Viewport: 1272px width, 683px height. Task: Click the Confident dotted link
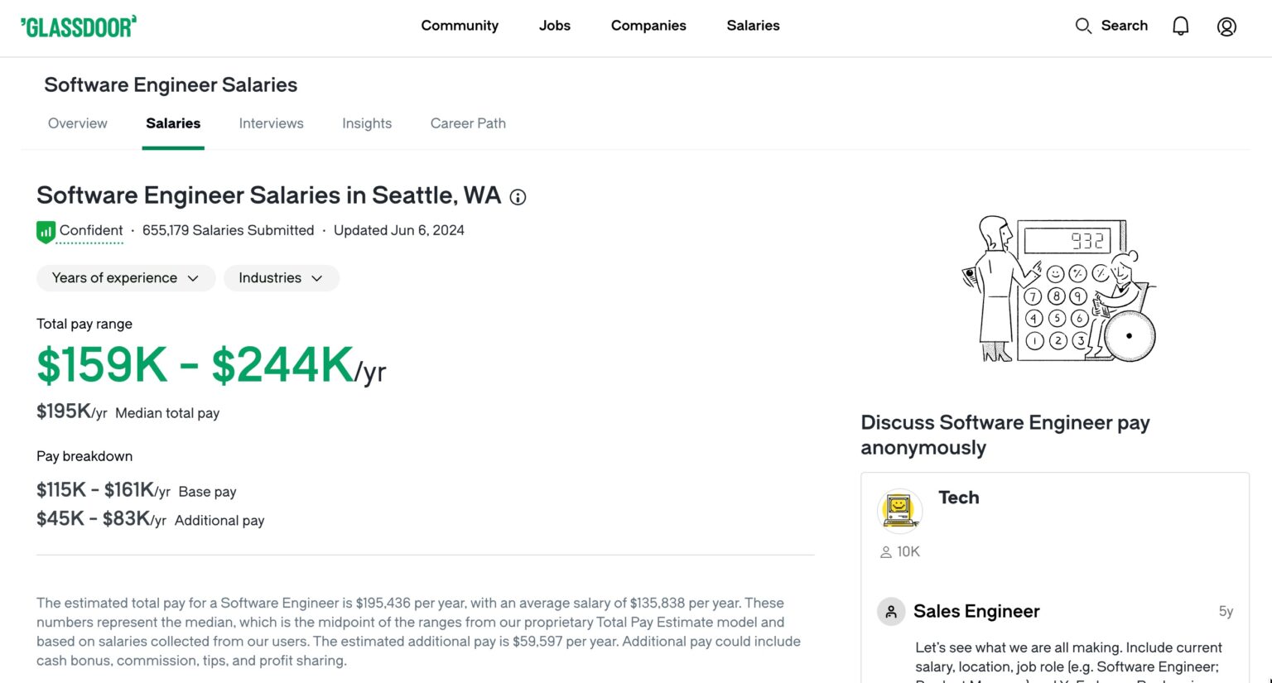(x=91, y=231)
